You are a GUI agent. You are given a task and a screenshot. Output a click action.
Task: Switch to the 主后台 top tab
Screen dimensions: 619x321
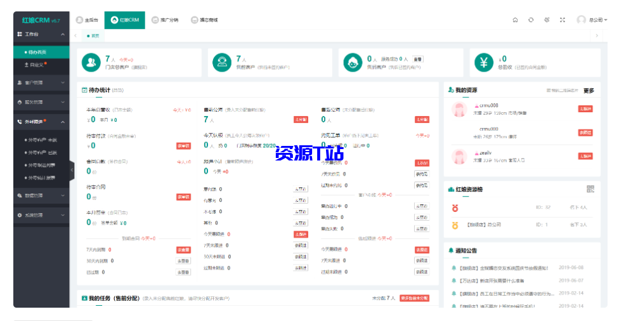87,20
